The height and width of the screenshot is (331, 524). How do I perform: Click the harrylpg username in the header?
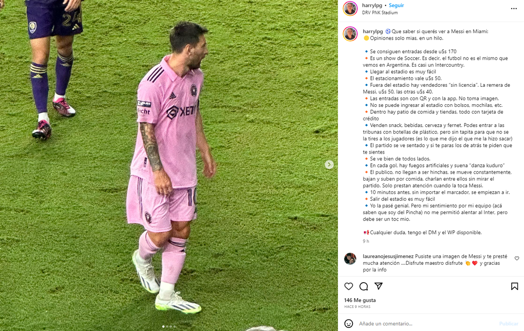372,5
